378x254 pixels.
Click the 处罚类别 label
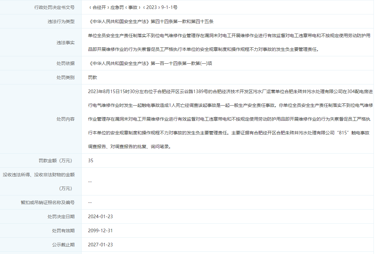[x=66, y=77]
